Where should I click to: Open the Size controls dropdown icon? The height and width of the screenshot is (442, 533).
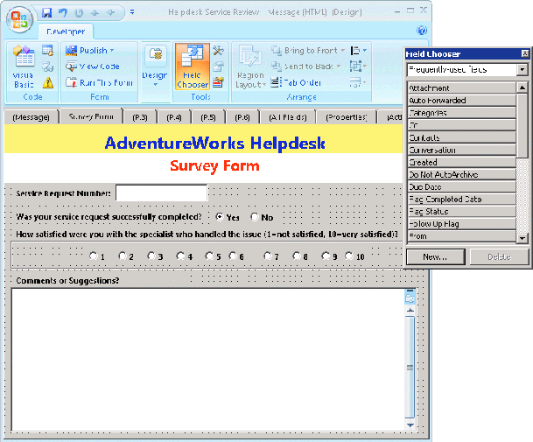coord(358,82)
